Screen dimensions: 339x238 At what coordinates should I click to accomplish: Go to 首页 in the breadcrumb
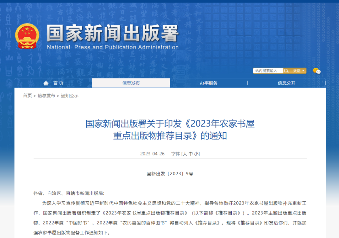click(27, 95)
